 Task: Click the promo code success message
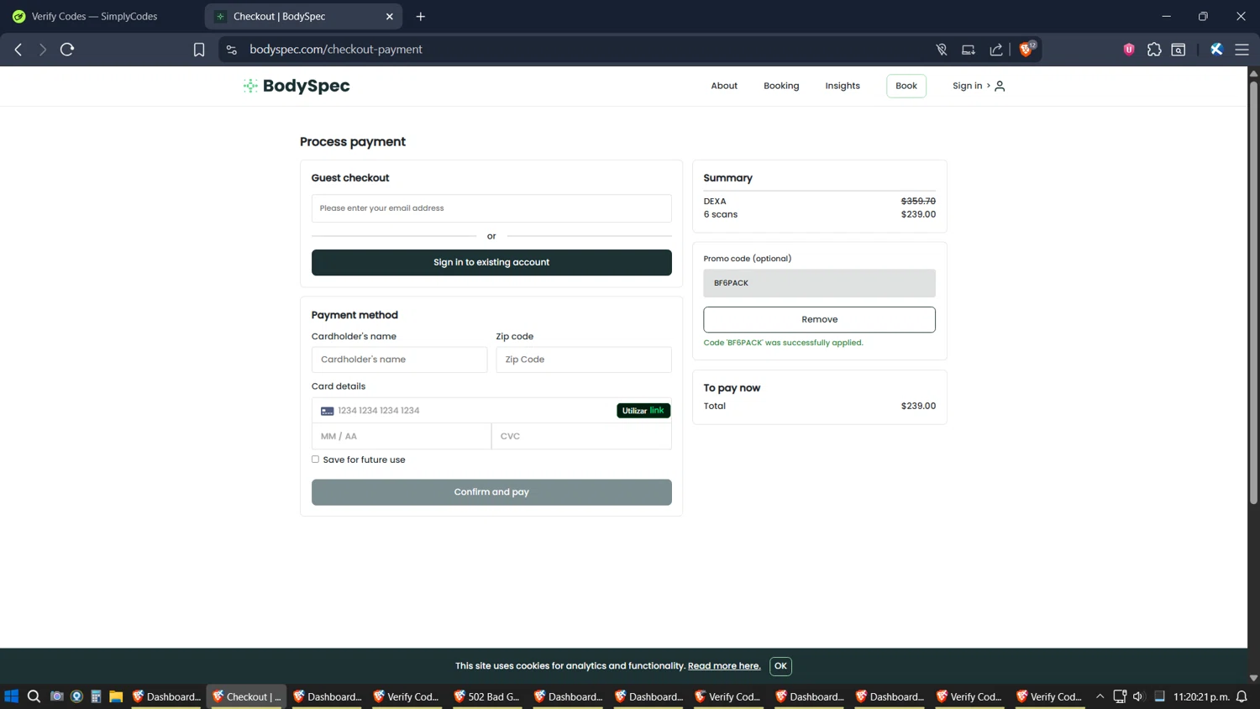(783, 343)
